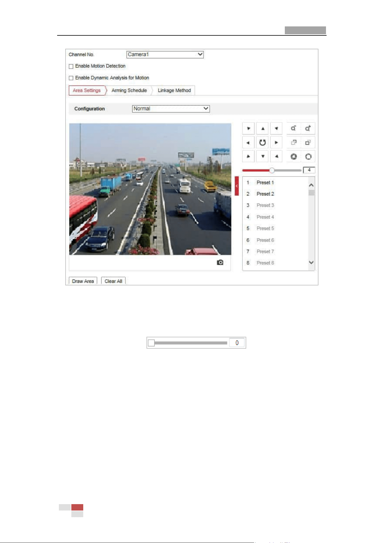Click the zoom out magnifier icon

click(294, 128)
